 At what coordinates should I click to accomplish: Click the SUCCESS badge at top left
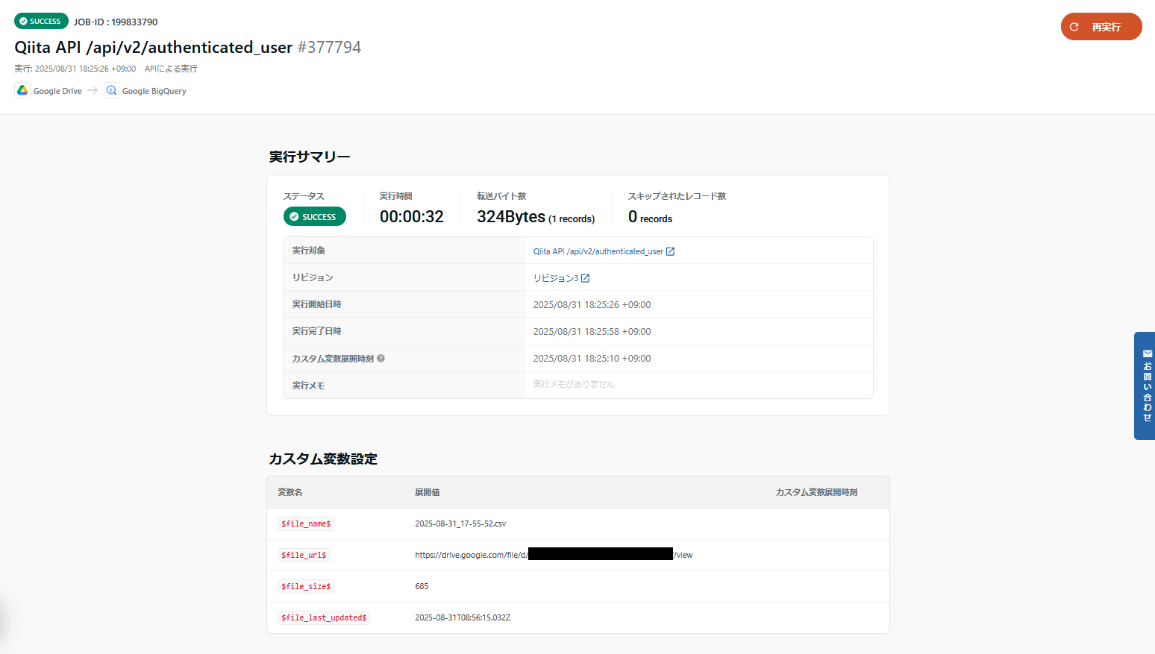click(x=41, y=21)
